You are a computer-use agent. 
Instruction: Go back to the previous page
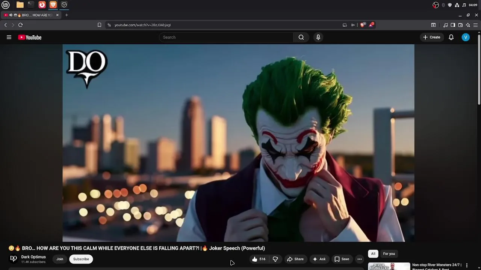click(6, 25)
